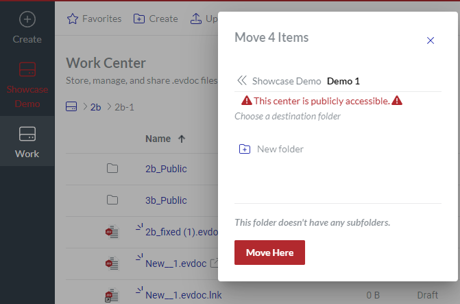Click 'This folder doesn't have any subfolders.' text
This screenshot has width=460, height=304.
[313, 222]
